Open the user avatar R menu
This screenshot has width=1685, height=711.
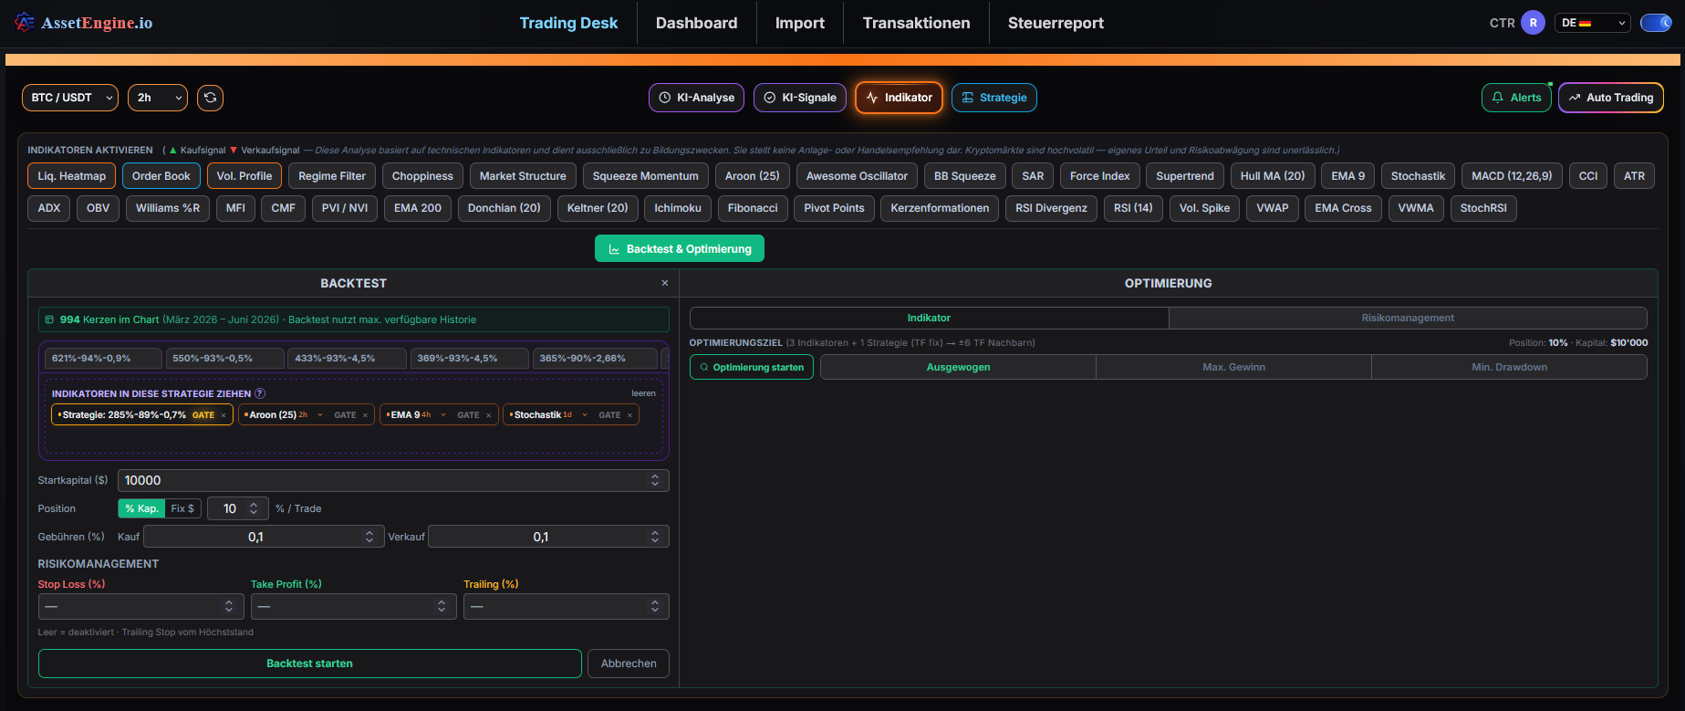coord(1533,23)
